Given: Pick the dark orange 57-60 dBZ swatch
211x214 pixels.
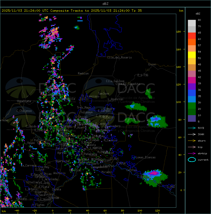Looking at the screenshot, I should coord(192,42).
